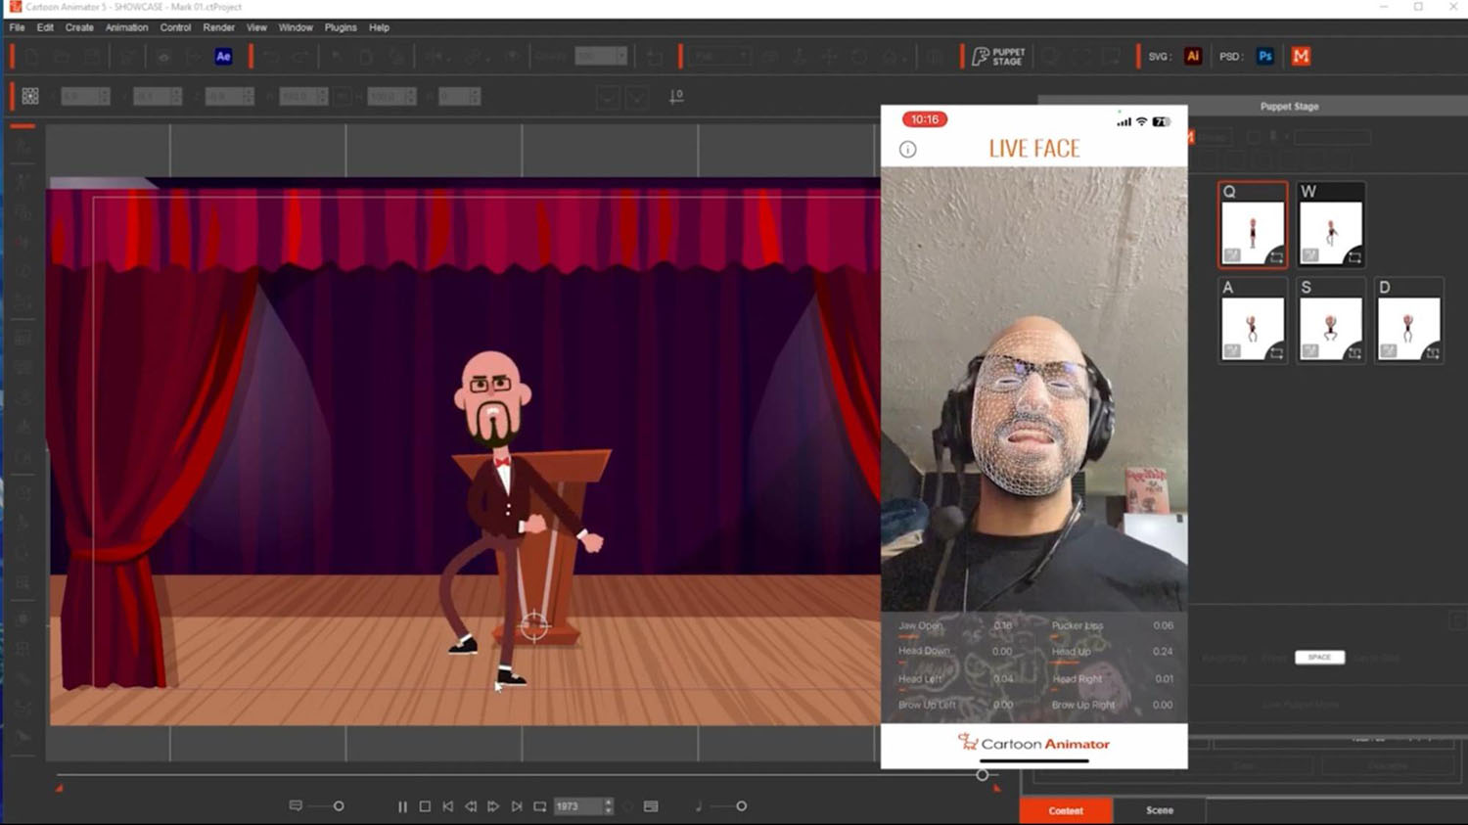Open the Animation menu

[126, 27]
